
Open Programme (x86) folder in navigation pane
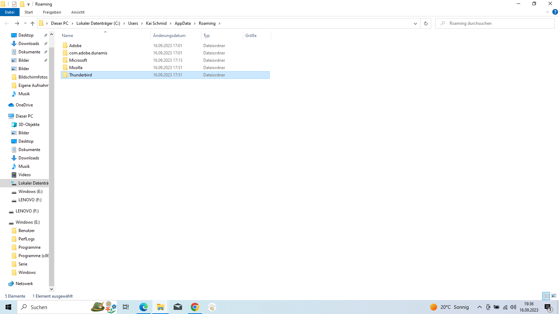(x=33, y=256)
